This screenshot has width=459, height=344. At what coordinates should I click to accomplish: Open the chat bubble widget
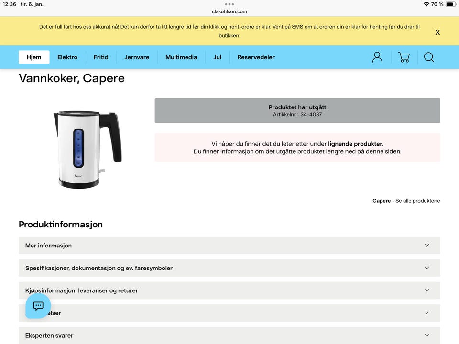pos(38,306)
